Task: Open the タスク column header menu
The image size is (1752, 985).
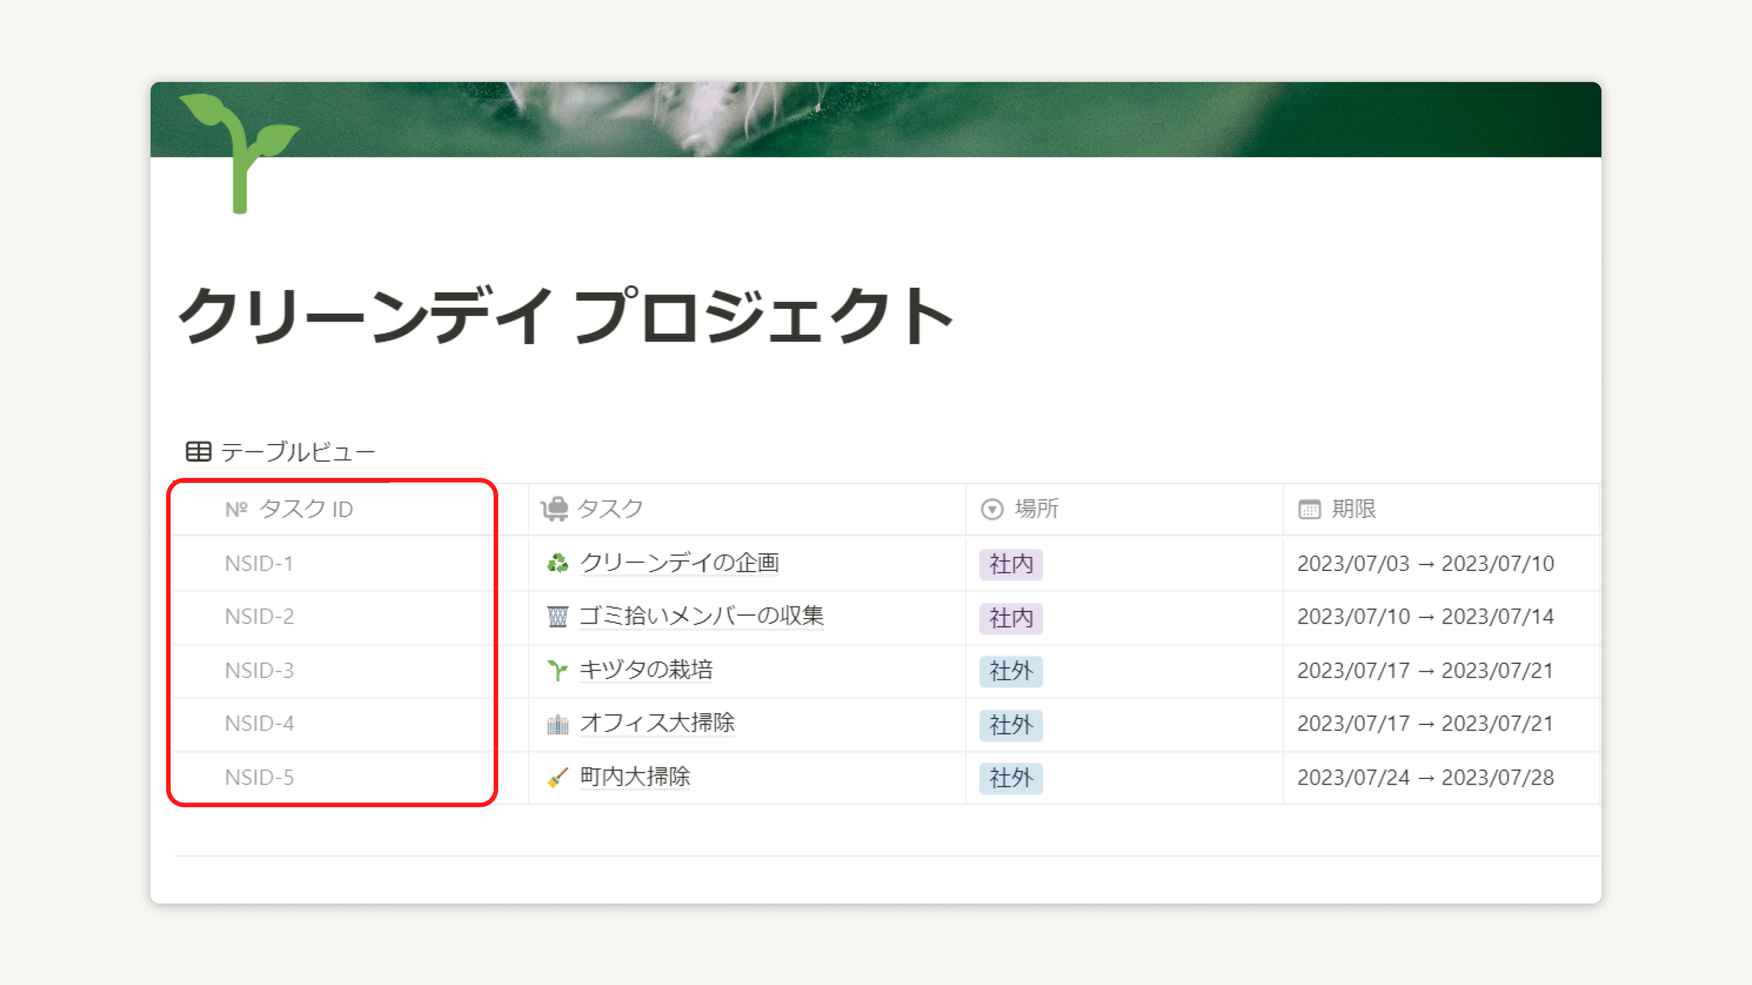Action: [609, 509]
